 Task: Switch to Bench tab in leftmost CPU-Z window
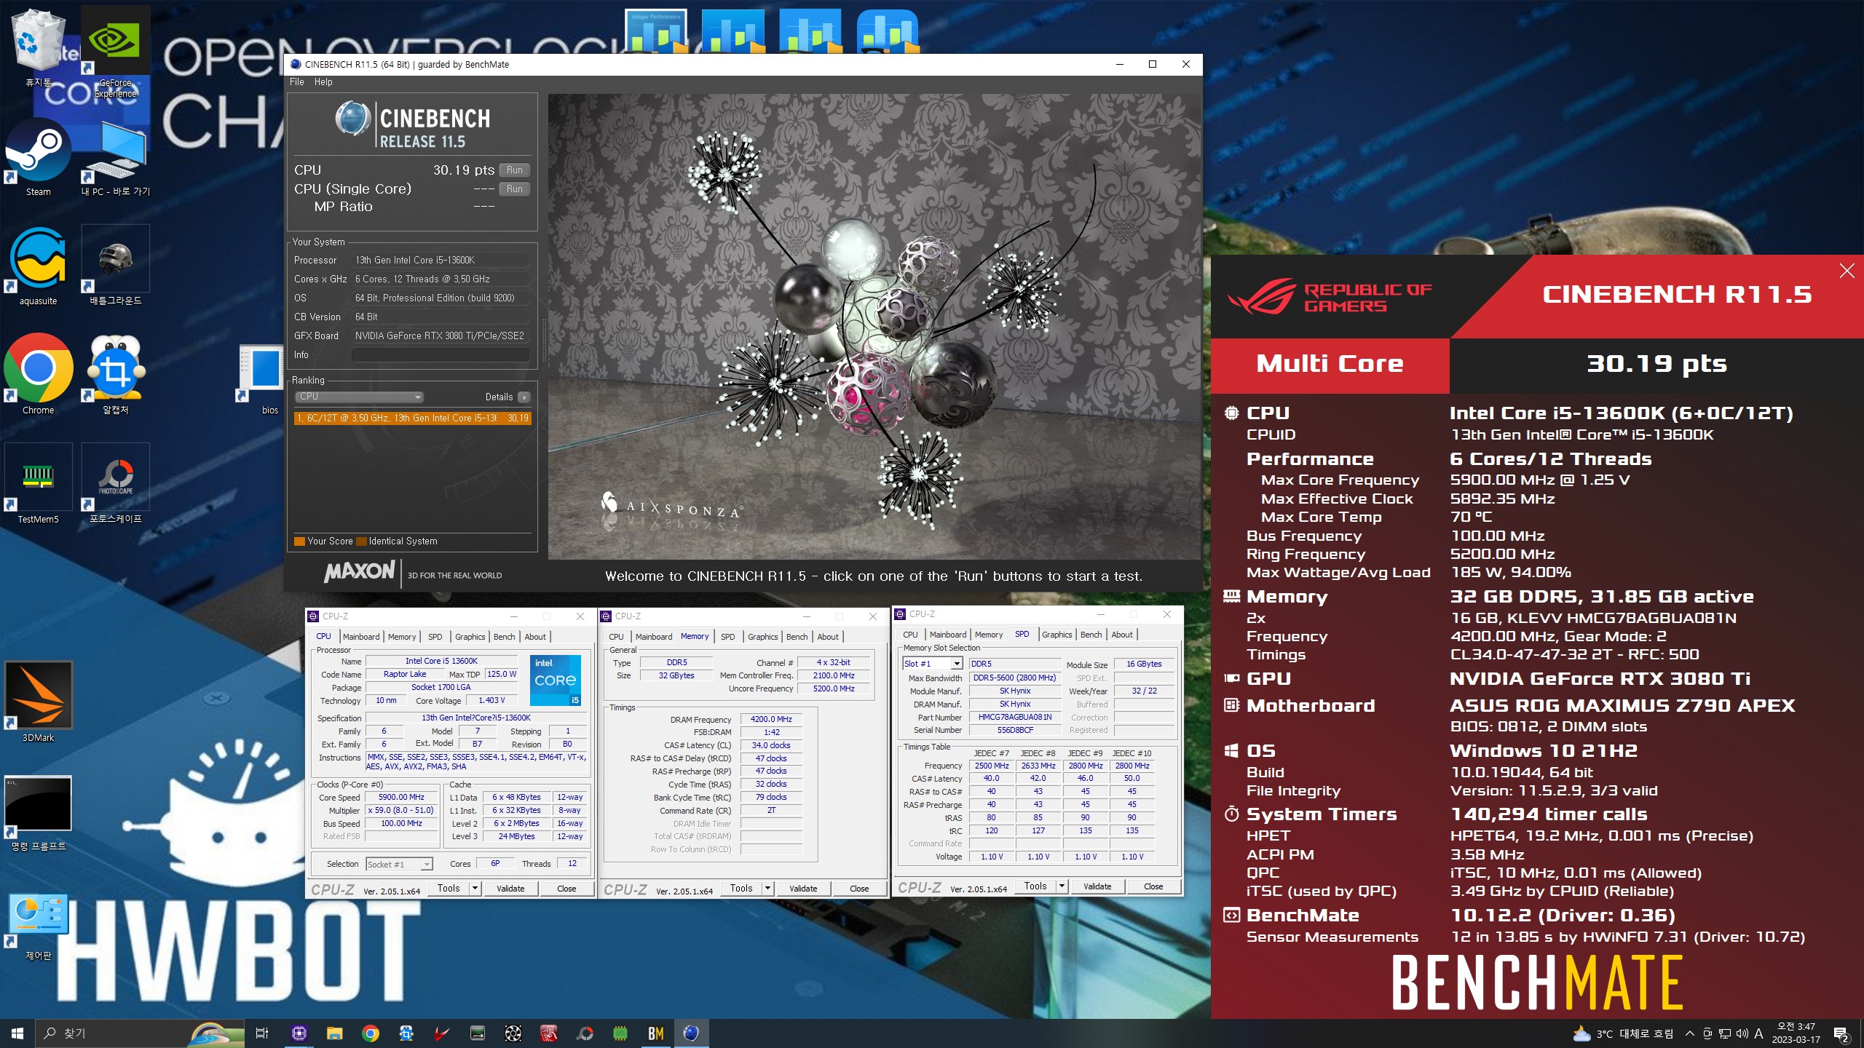click(x=504, y=637)
